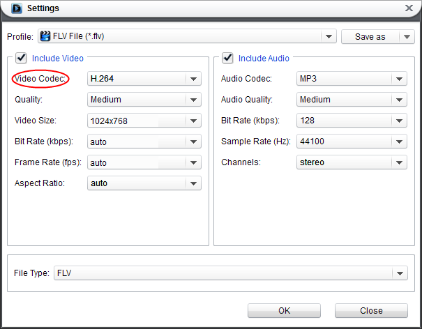
Task: Click the Audio Quality: label
Action: (x=246, y=100)
